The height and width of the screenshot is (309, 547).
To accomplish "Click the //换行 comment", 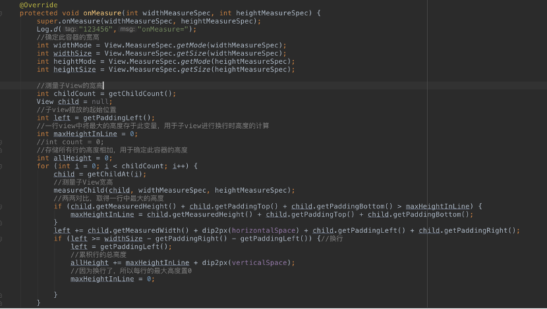I will (x=331, y=239).
